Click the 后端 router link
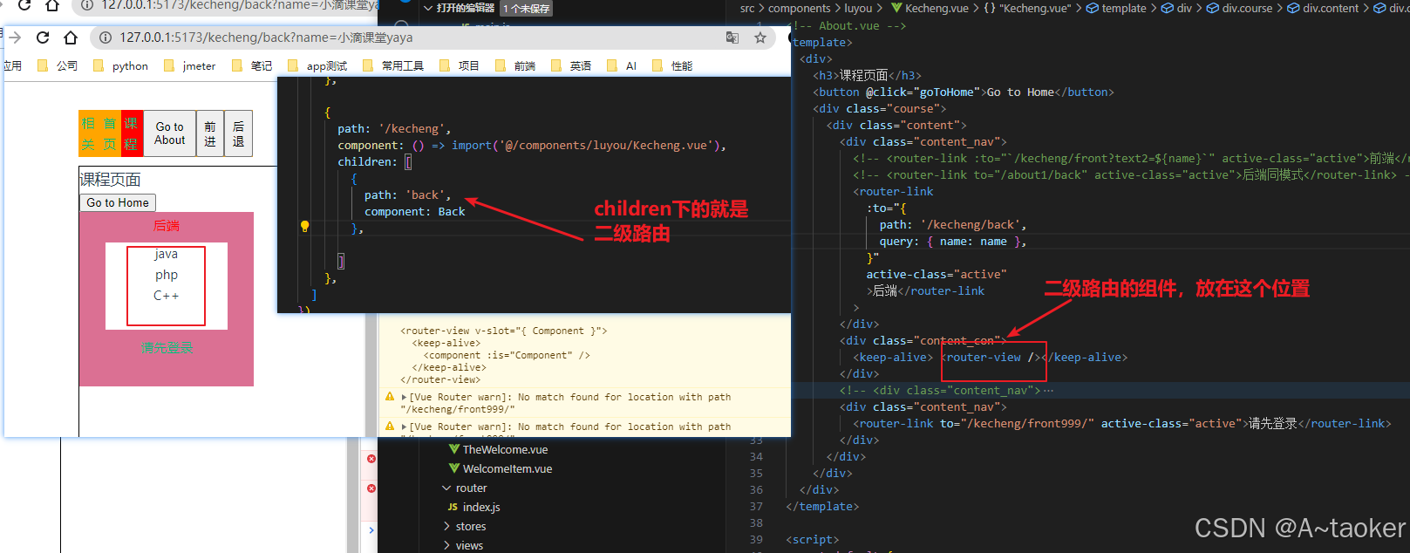Viewport: 1410px width, 553px height. 167,226
